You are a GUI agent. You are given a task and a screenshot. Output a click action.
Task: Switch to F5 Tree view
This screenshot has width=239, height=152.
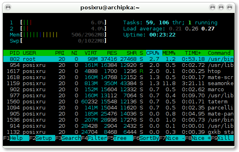pos(120,138)
